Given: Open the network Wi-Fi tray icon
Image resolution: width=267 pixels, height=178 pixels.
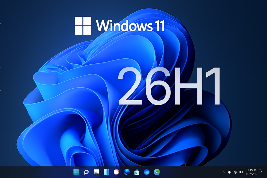Looking at the screenshot, I should click(x=235, y=172).
